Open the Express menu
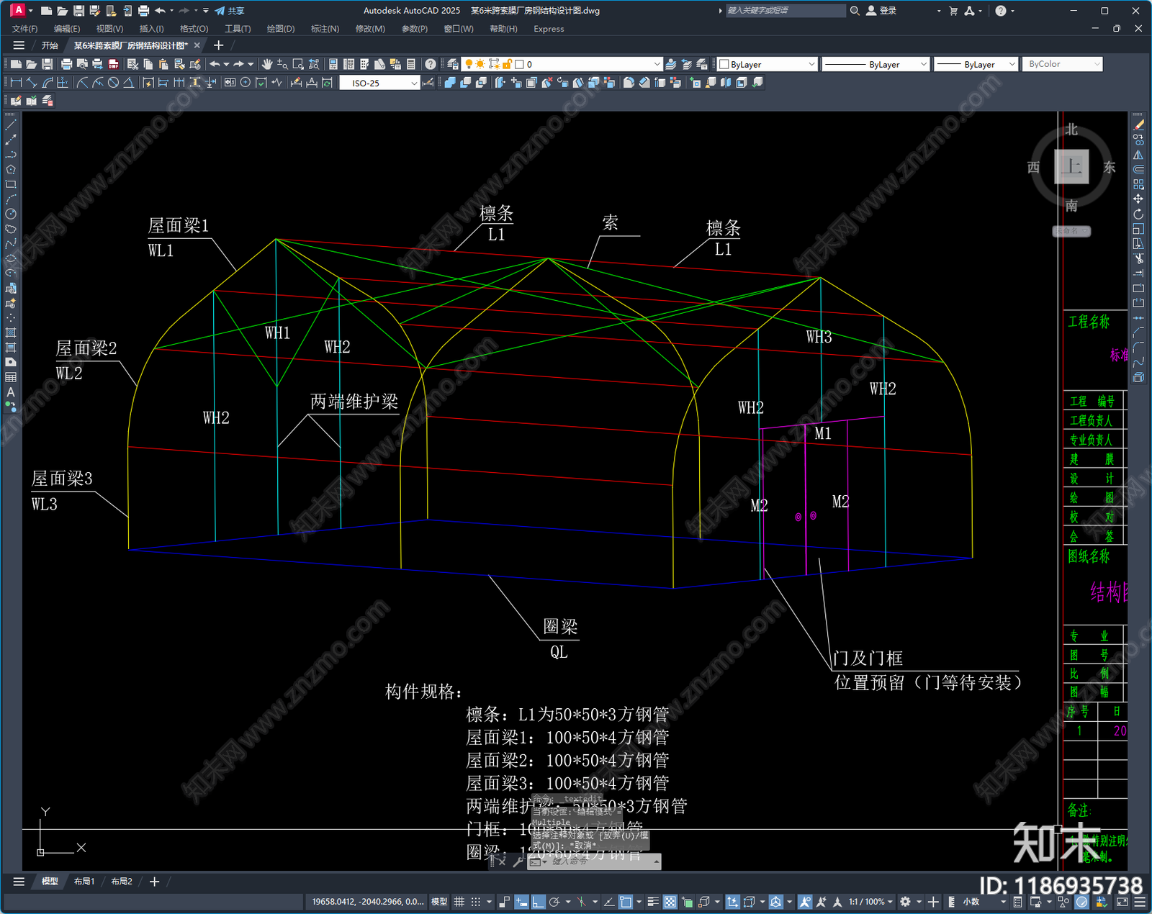 549,29
